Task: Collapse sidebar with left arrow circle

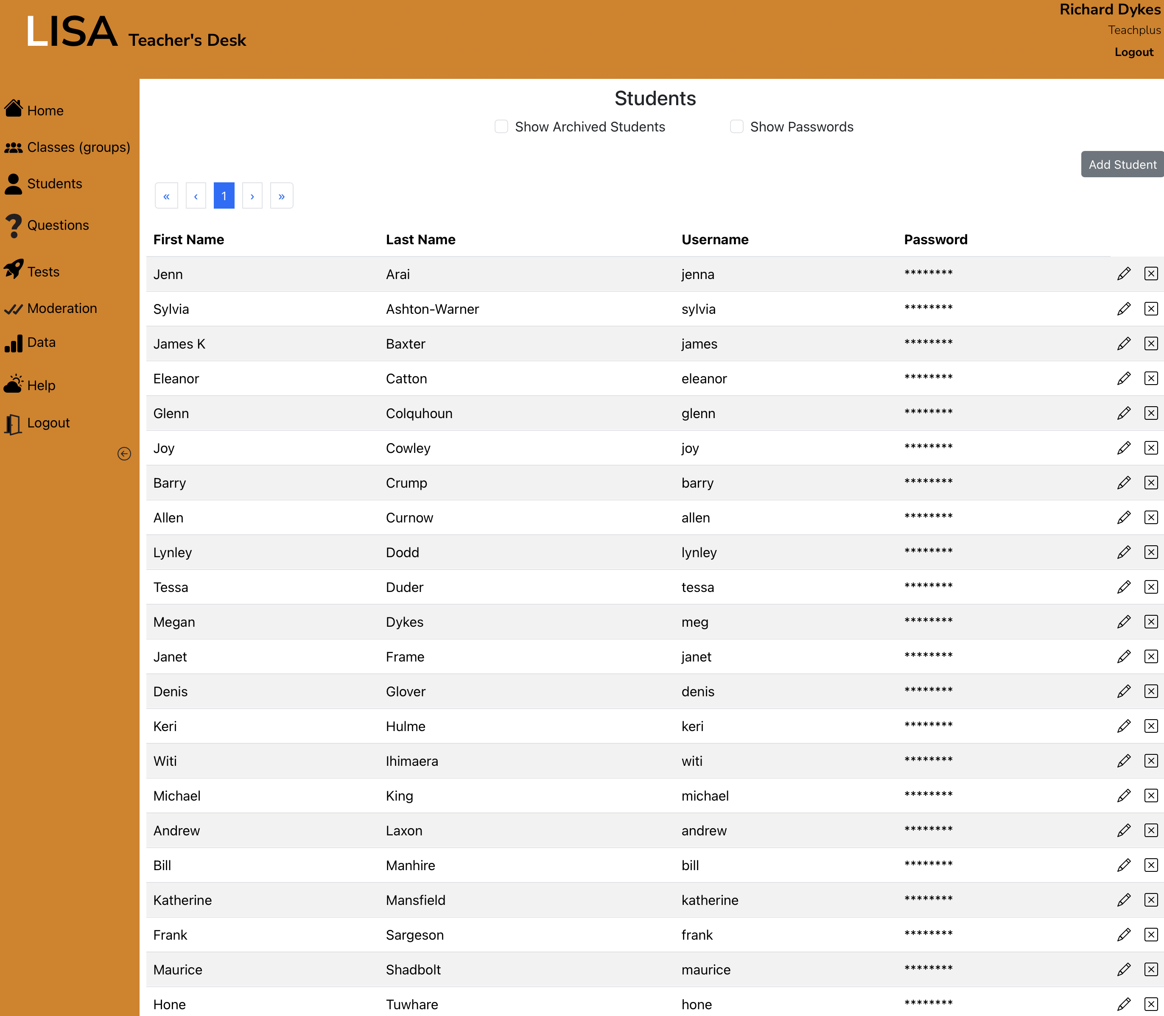Action: tap(124, 454)
